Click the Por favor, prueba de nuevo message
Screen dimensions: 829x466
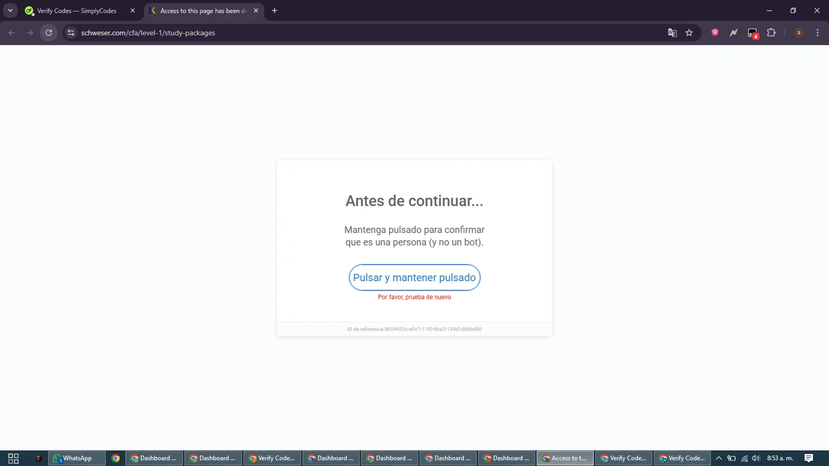[x=414, y=297]
